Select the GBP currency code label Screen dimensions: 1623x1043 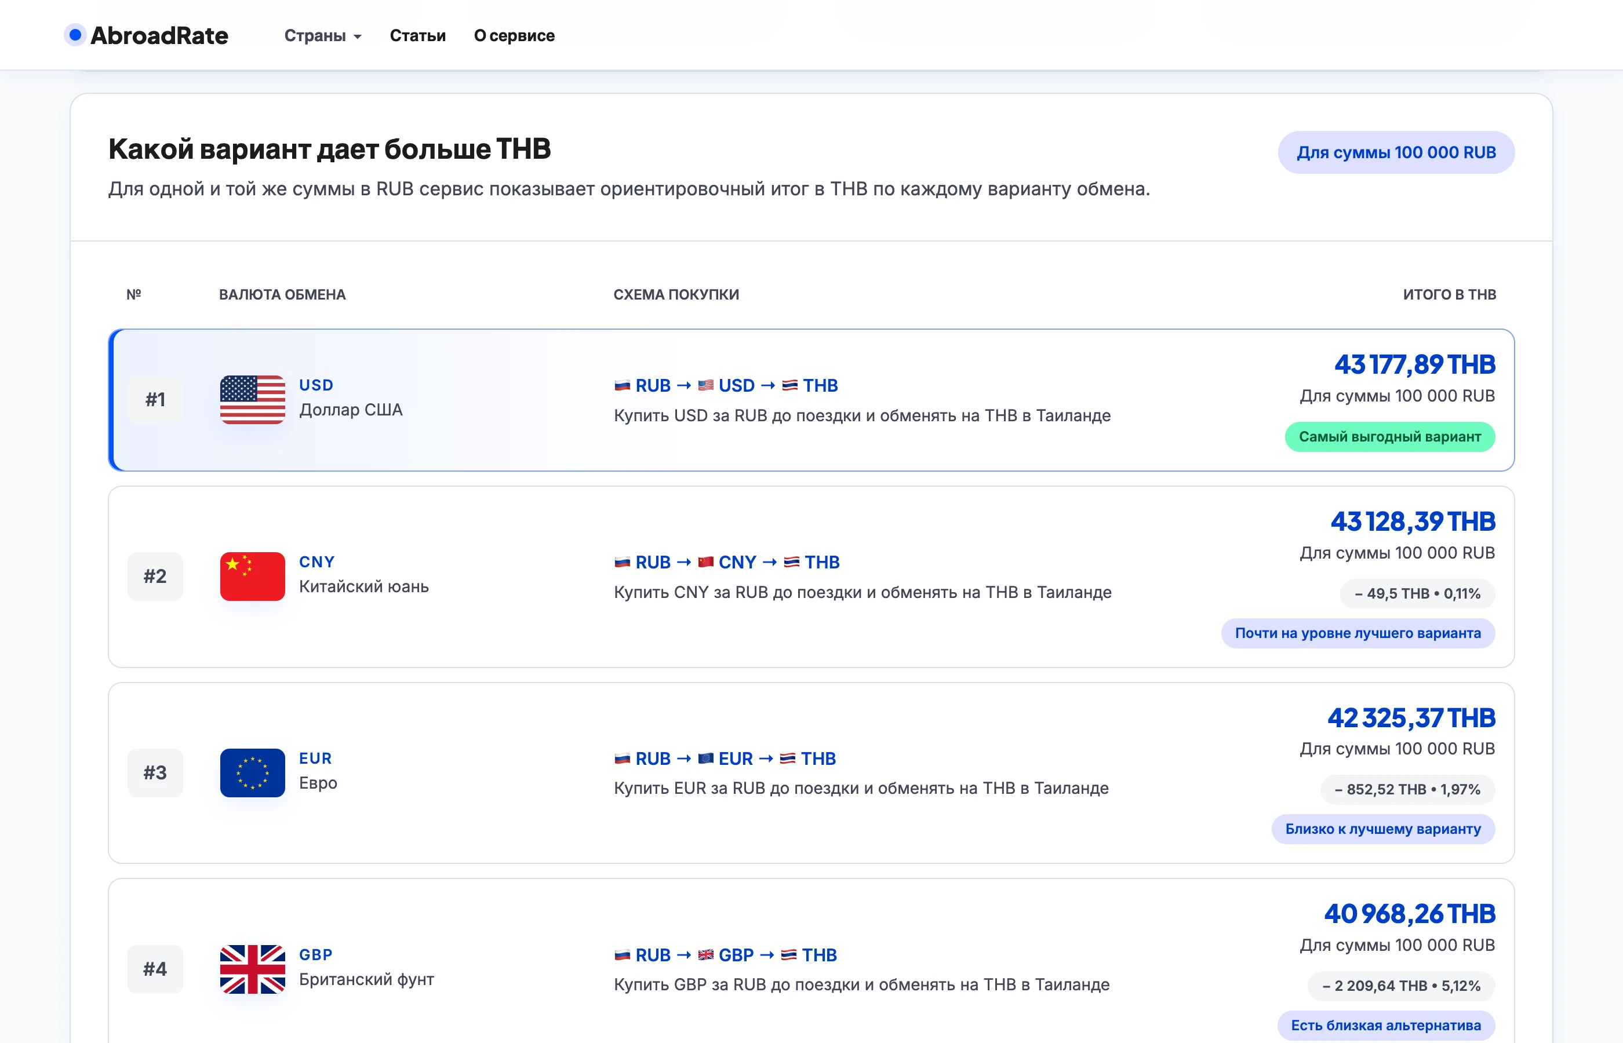coord(316,955)
